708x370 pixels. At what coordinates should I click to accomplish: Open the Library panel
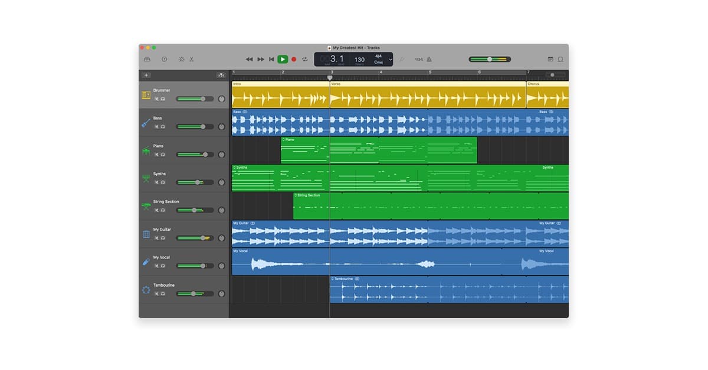pos(147,59)
